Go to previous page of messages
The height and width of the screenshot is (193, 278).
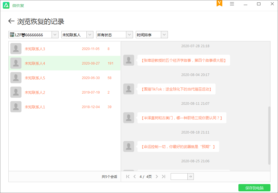[135, 177]
